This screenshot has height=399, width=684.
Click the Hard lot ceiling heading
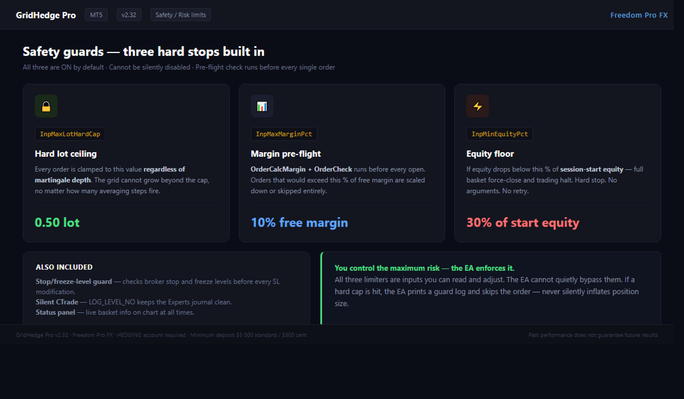click(66, 154)
